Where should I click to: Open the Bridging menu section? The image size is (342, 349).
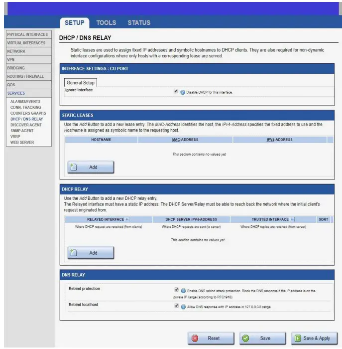click(29, 68)
